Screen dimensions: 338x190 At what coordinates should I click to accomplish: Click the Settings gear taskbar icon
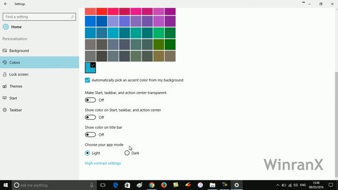coord(237,185)
